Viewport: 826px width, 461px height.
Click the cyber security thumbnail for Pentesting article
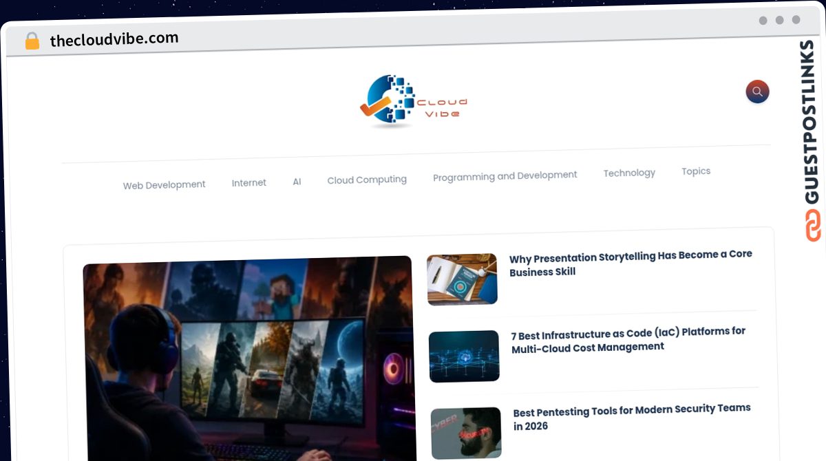[x=466, y=433]
